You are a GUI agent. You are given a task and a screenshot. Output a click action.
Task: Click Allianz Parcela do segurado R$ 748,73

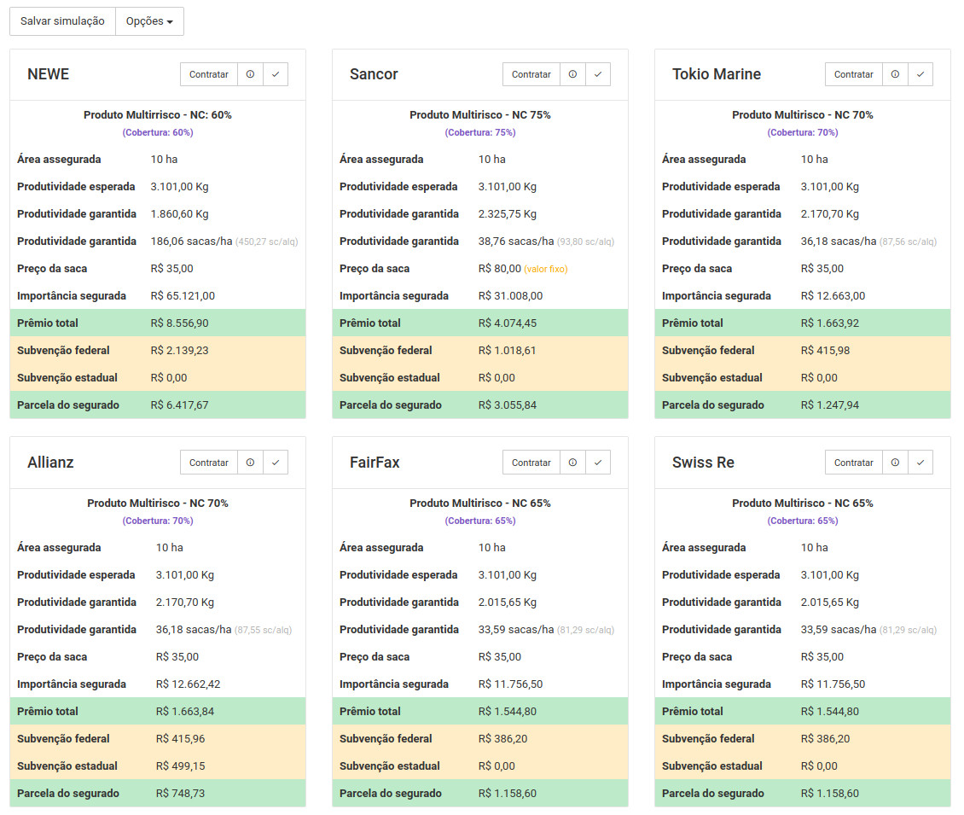(180, 794)
